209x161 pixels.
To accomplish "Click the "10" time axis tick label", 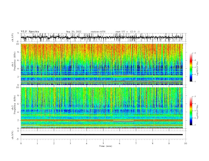I will pyautogui.click(x=186, y=143).
